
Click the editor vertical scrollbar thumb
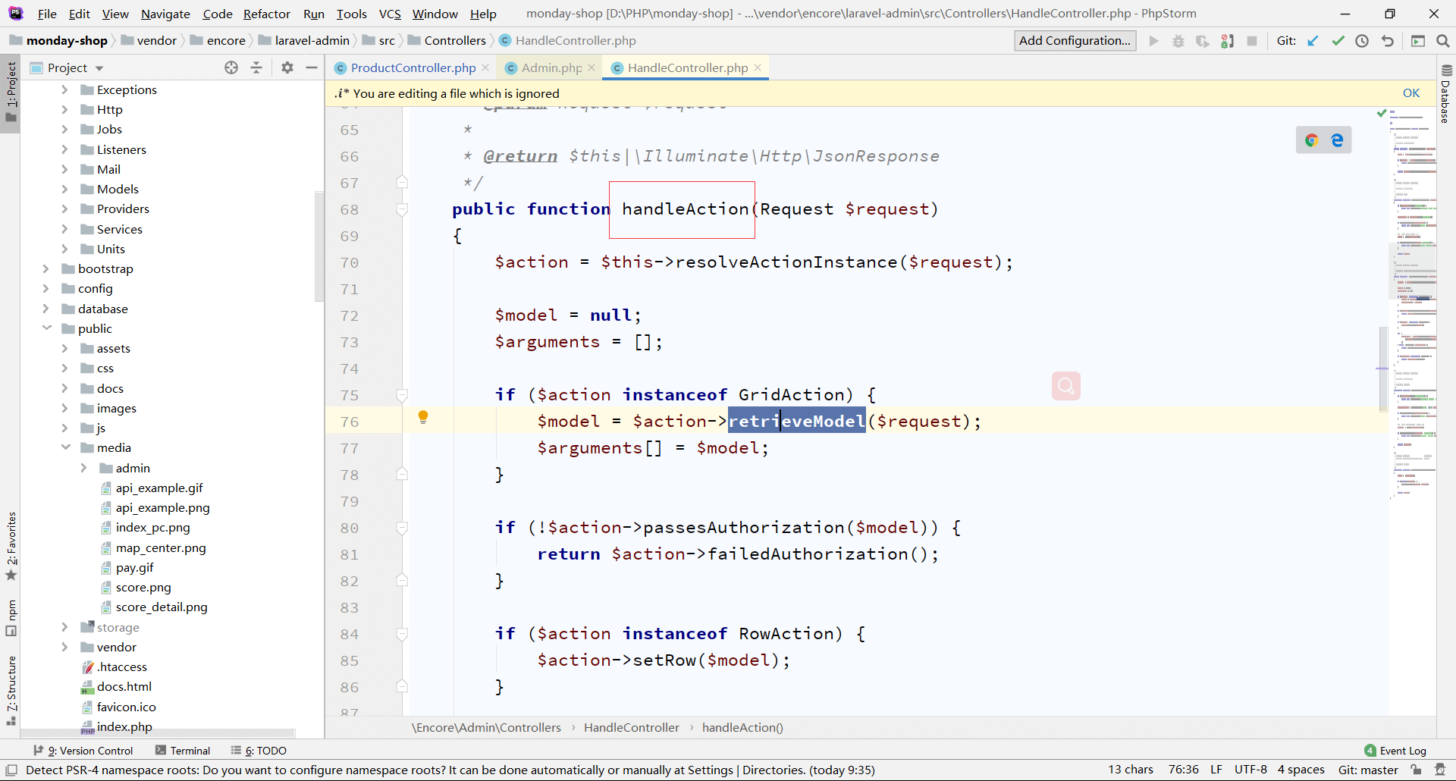click(x=1383, y=369)
